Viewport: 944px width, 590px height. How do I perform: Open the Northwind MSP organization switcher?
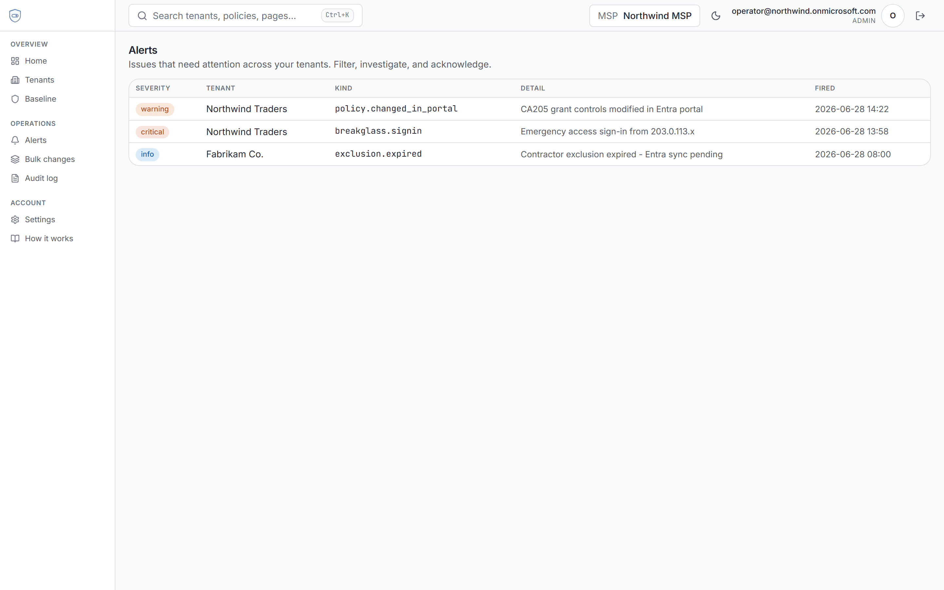tap(644, 16)
